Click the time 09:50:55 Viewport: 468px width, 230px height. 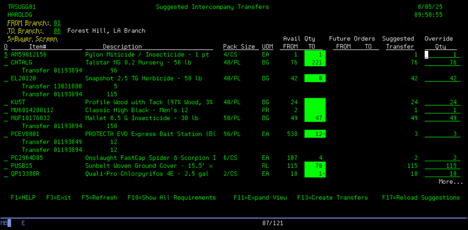[x=428, y=15]
